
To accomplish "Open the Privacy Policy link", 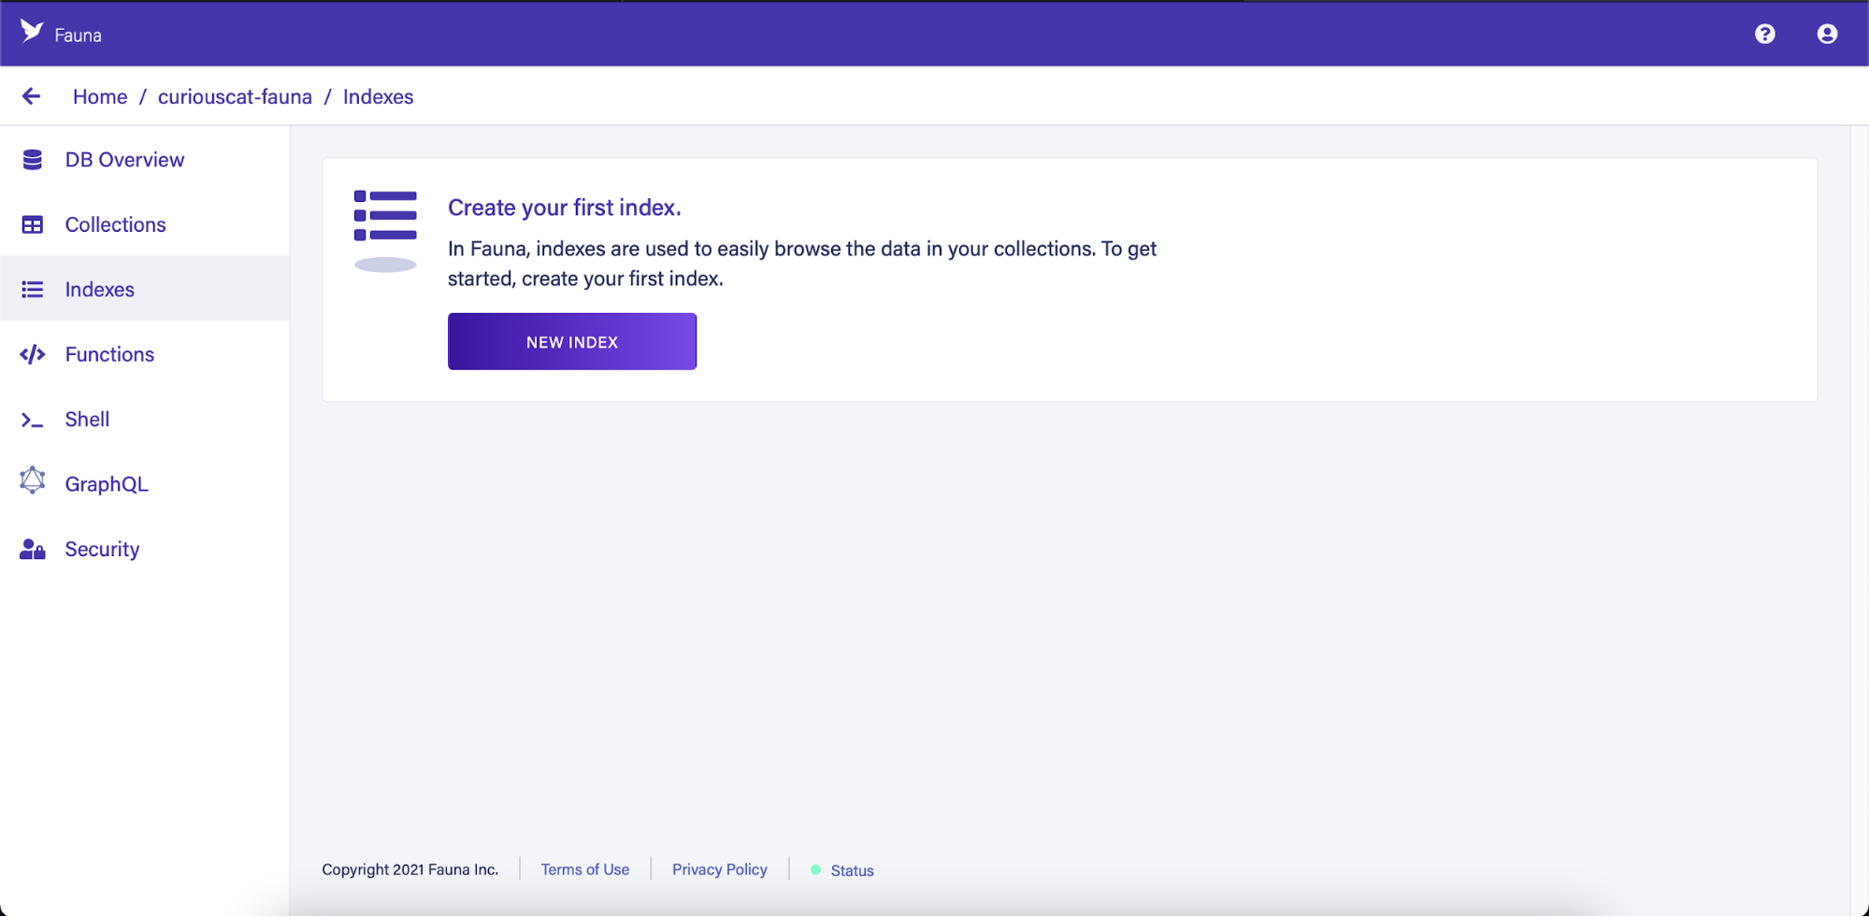I will tap(719, 869).
